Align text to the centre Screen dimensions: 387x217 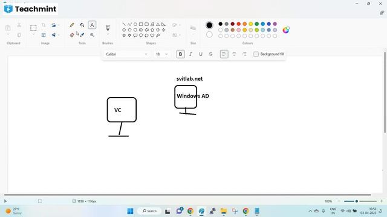[234, 54]
